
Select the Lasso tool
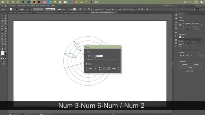tap(5, 19)
